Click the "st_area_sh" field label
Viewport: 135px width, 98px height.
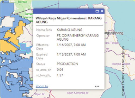(x=44, y=70)
